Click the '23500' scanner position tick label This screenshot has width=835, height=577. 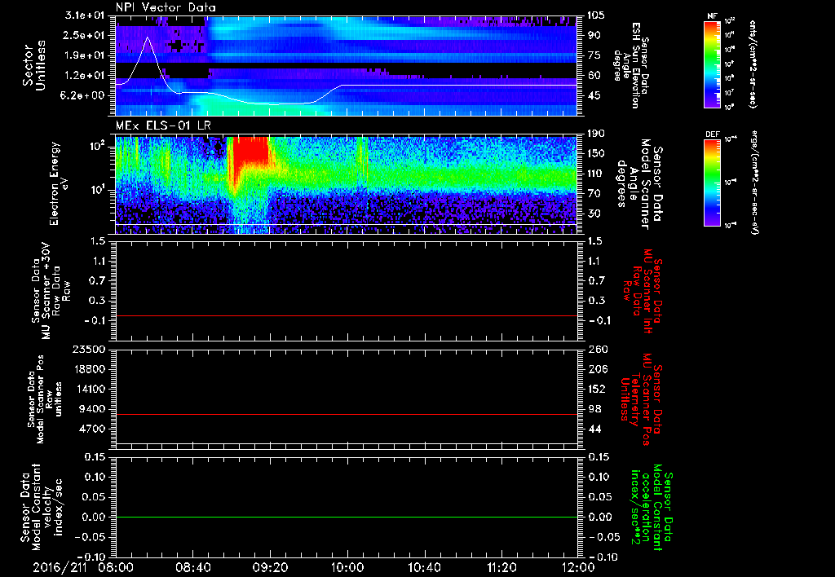(x=88, y=349)
